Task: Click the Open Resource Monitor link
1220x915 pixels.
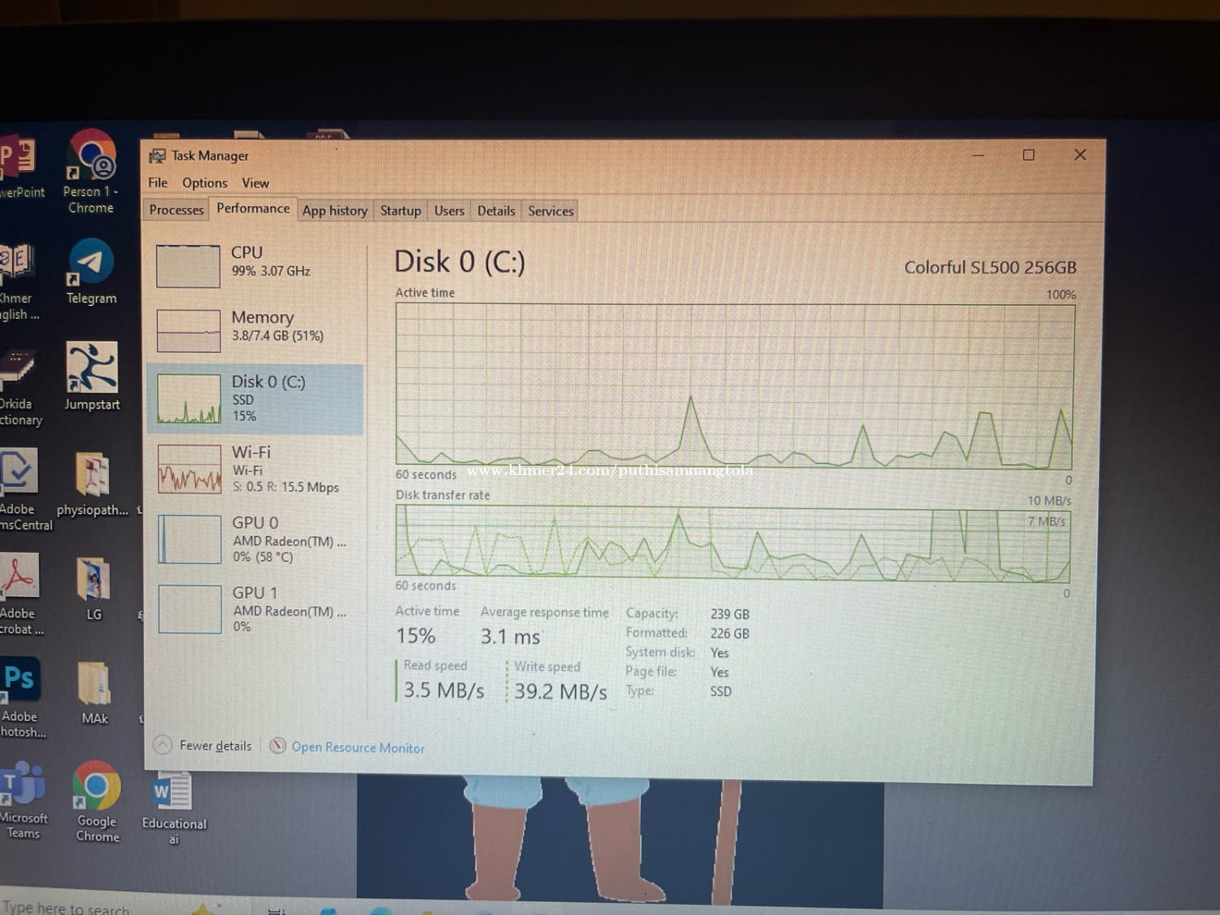Action: (358, 747)
